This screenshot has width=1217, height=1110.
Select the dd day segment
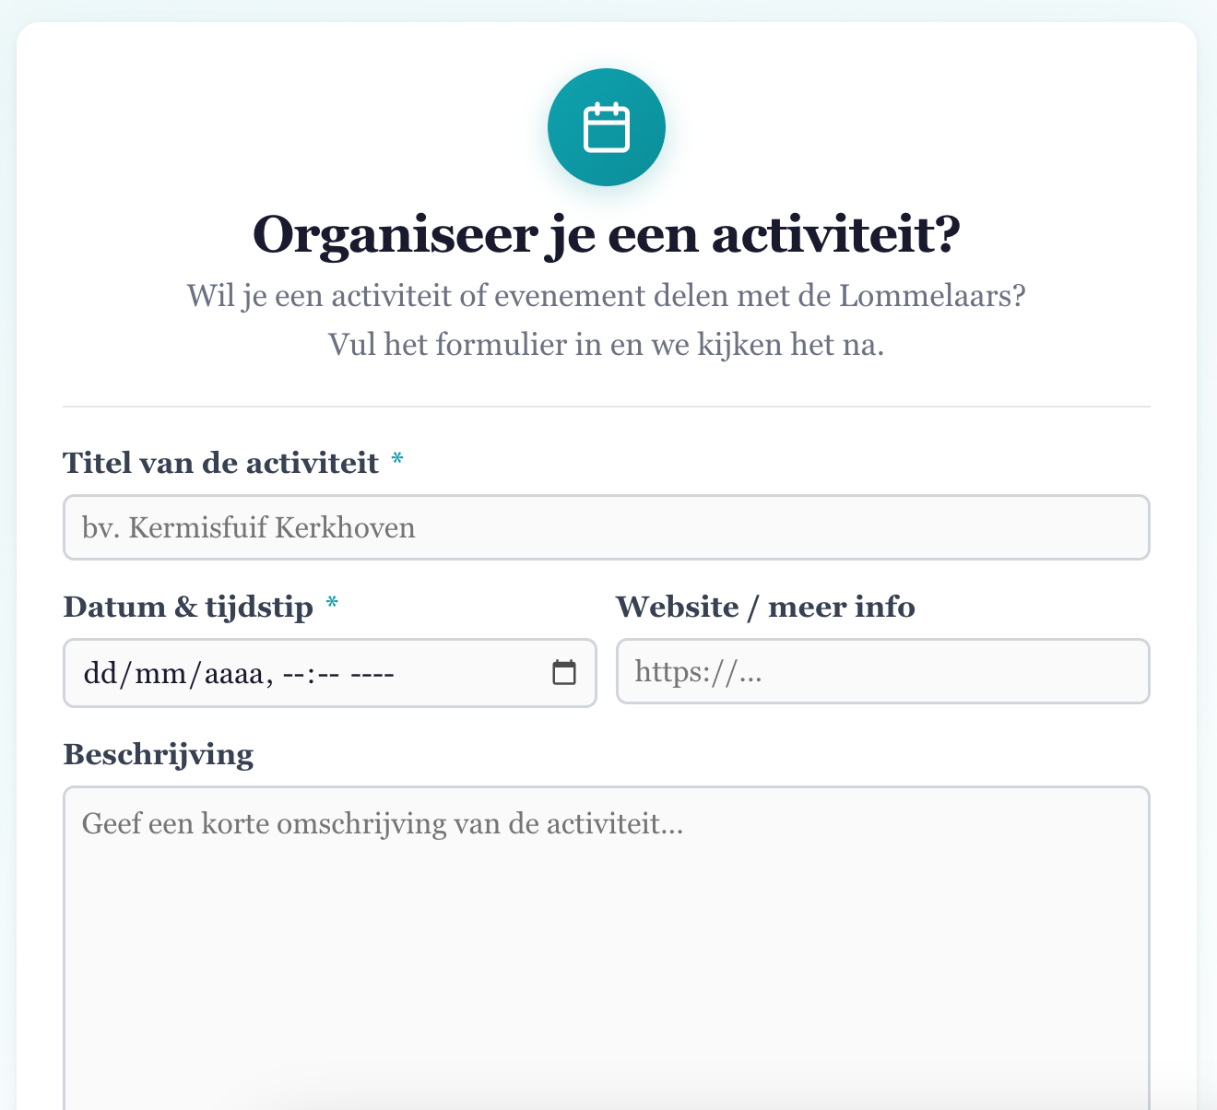98,674
